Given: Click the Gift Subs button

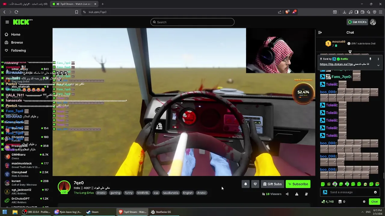Looking at the screenshot, I should [272, 184].
